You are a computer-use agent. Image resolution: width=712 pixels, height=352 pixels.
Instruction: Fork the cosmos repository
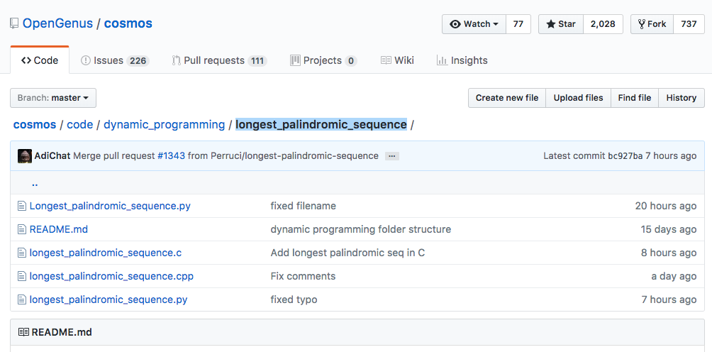(652, 24)
